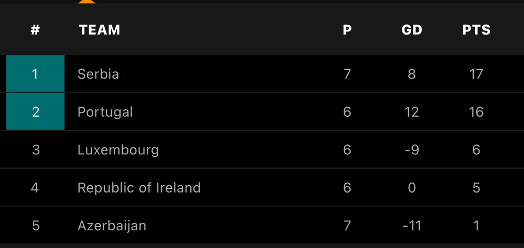
Task: Click Azerbaijan's rank number 5
Action: (36, 226)
